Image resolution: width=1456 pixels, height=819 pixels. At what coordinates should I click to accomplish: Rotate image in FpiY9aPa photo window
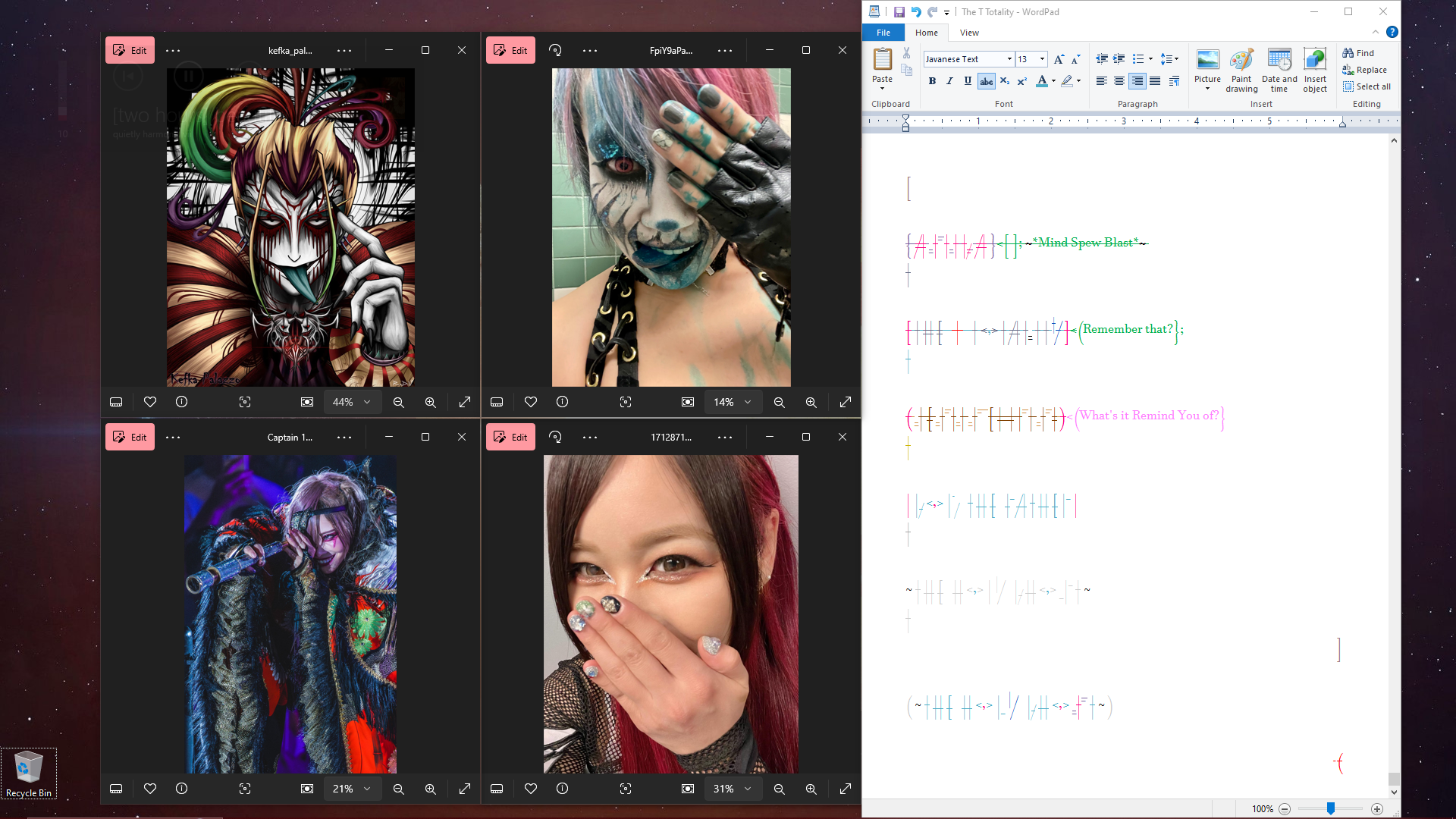555,50
